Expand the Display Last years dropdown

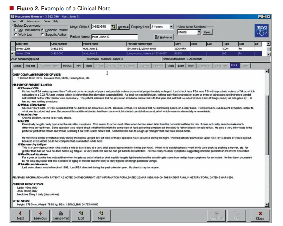[171, 27]
